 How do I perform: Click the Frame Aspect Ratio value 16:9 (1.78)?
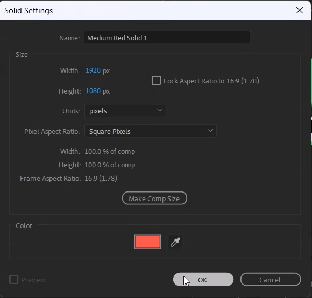(x=101, y=178)
